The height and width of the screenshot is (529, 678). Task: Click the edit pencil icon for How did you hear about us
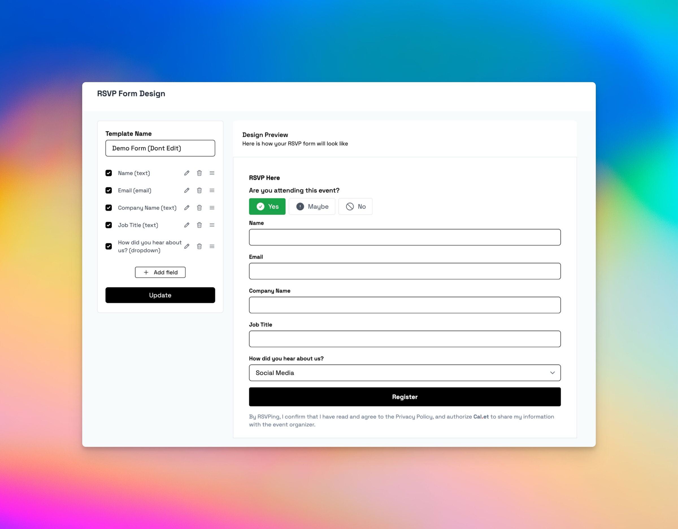pyautogui.click(x=187, y=246)
